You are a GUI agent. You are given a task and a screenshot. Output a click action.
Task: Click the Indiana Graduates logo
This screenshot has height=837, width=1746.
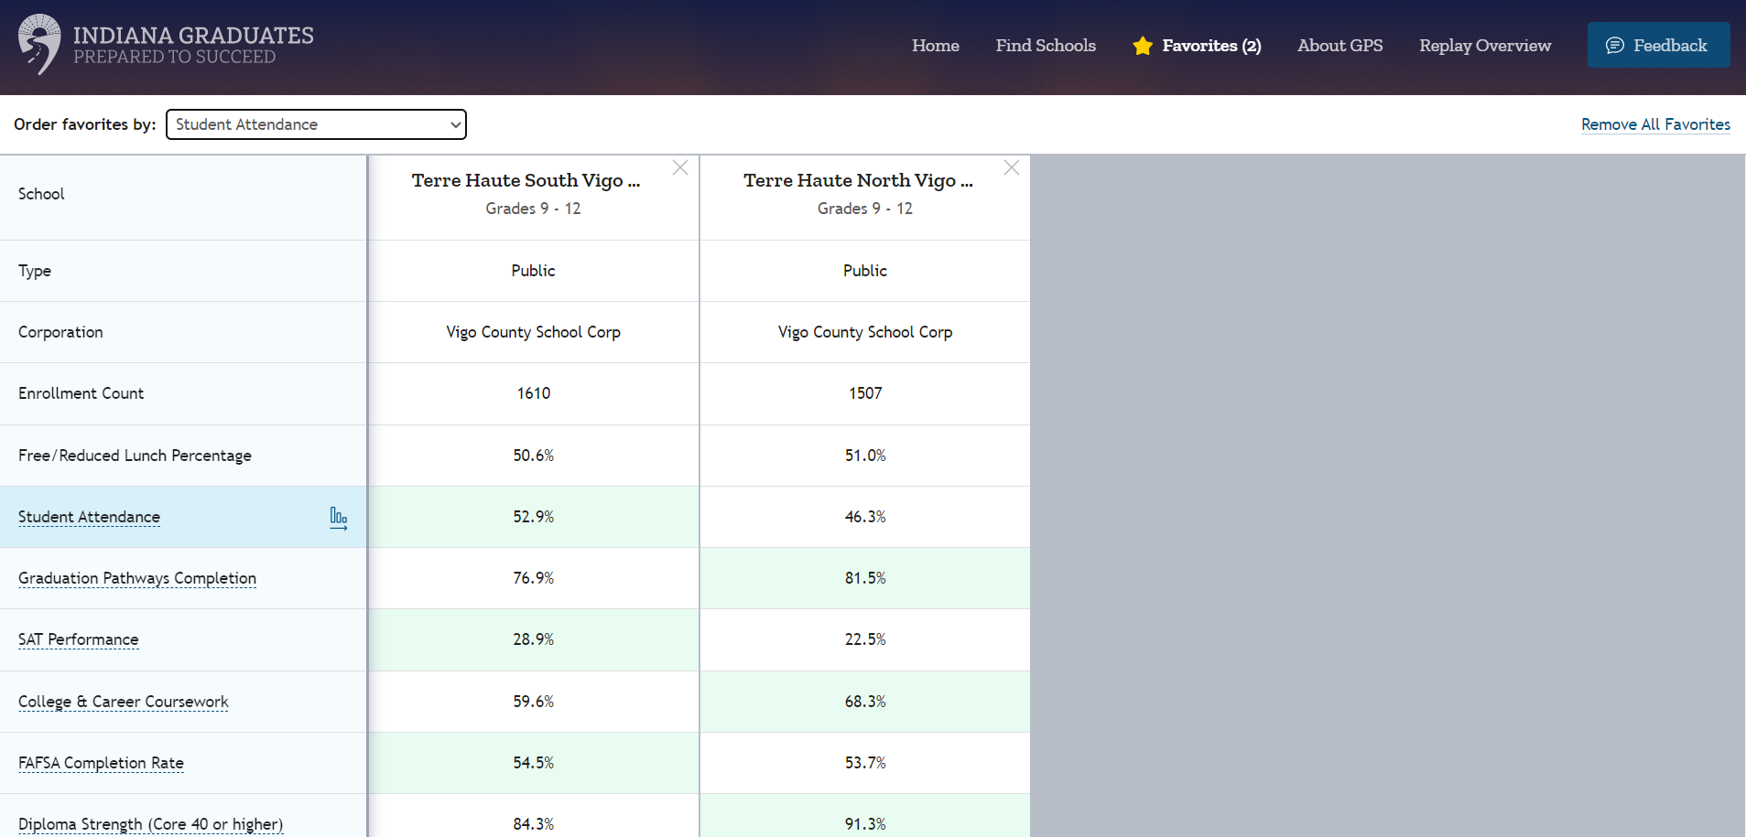point(165,43)
